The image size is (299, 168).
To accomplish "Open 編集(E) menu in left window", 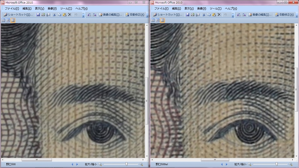I will [27, 8].
